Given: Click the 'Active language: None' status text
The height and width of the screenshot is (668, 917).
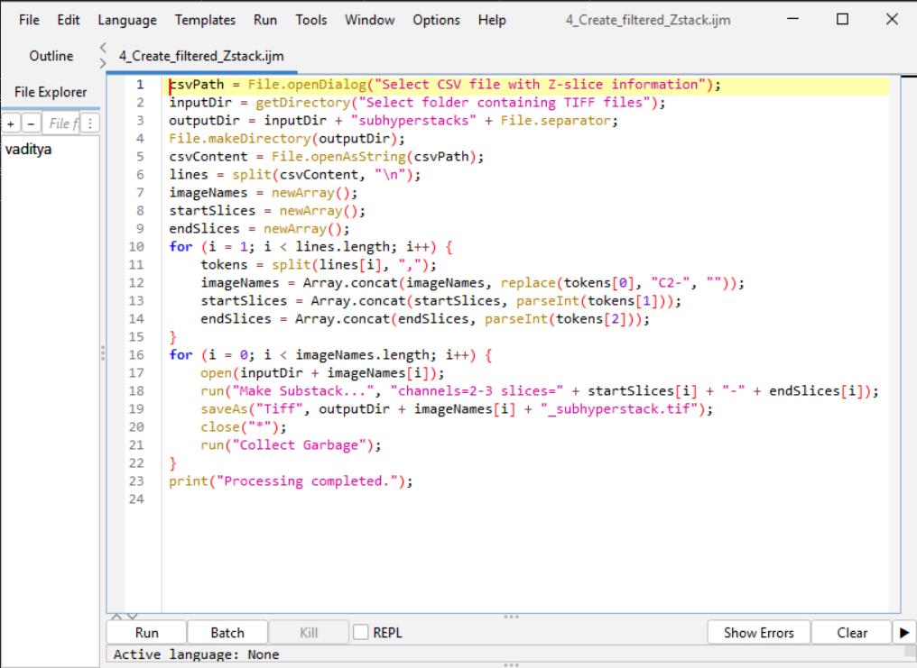Looking at the screenshot, I should (197, 654).
